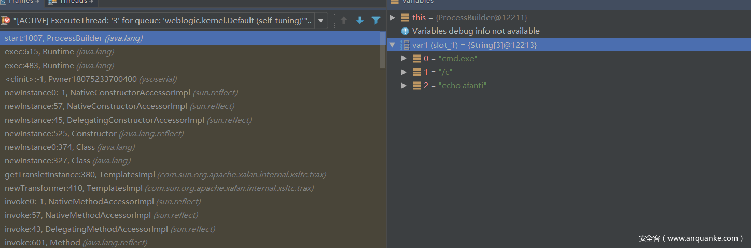Image resolution: width=751 pixels, height=248 pixels.
Task: Click the 'this' variable field icon
Action: pyautogui.click(x=405, y=18)
